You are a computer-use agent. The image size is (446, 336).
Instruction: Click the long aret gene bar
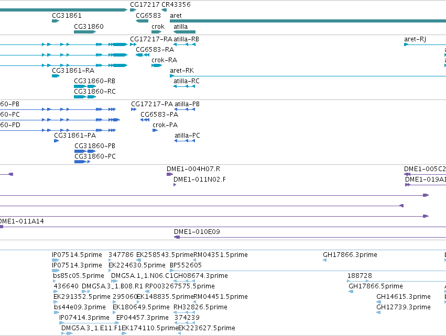308,21
